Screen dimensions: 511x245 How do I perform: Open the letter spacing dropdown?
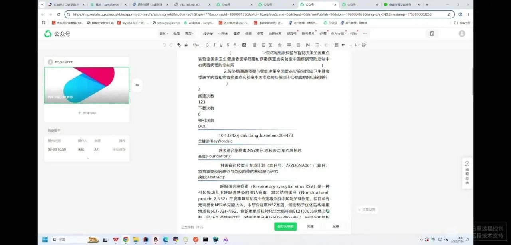[309, 45]
